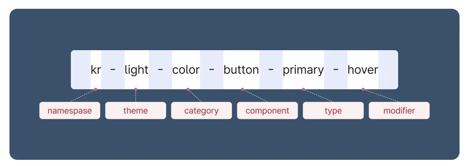Click the red dot under 'button'

click(x=243, y=89)
